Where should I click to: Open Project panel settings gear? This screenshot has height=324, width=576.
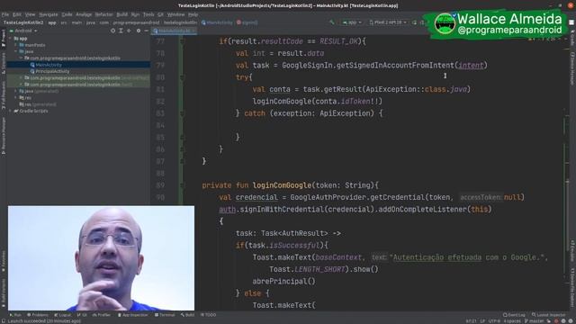point(139,31)
